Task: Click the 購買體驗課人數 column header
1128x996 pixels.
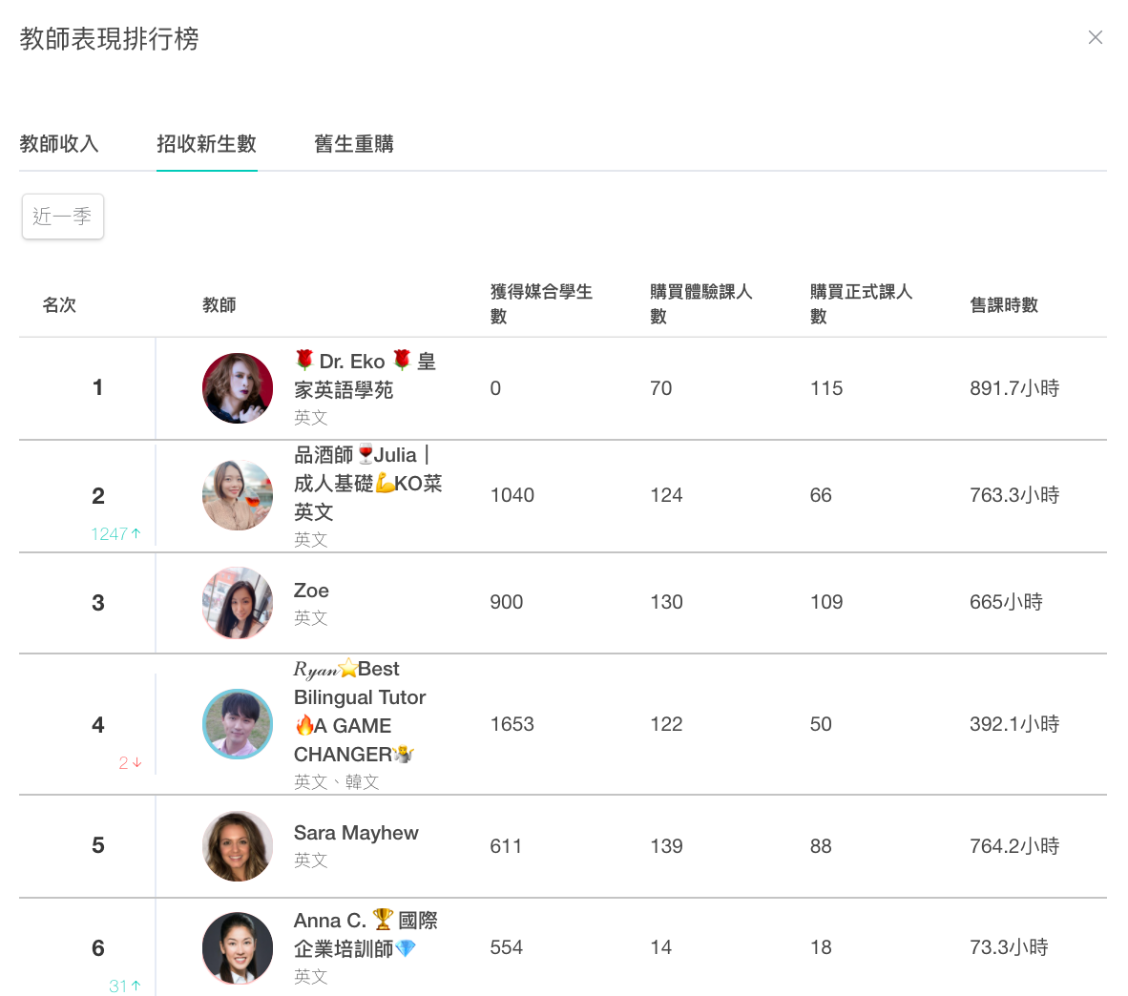Action: [701, 304]
